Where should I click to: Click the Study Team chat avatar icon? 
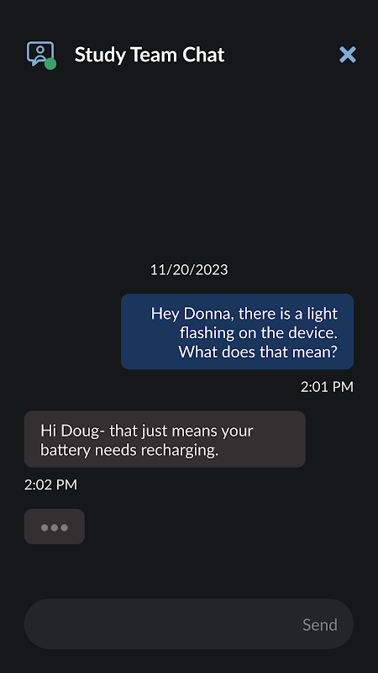point(40,55)
